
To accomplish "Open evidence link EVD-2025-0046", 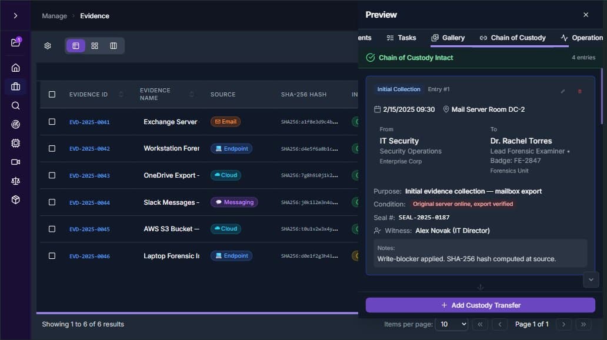I will [89, 256].
